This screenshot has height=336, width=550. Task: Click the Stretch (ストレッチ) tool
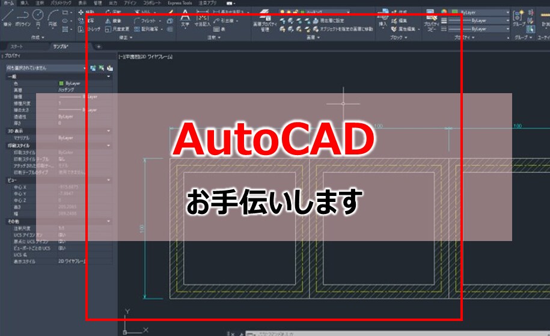click(89, 29)
